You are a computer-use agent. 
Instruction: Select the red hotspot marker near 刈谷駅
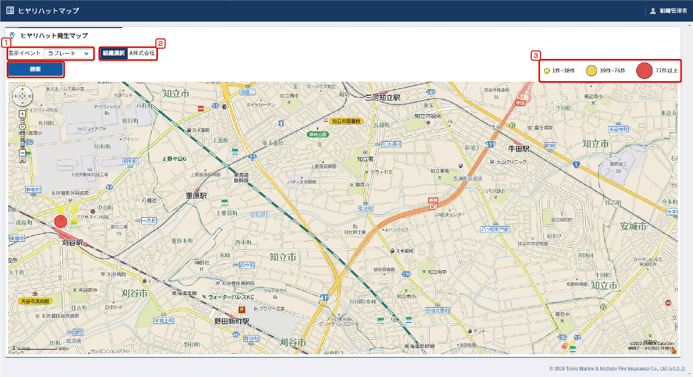[60, 221]
